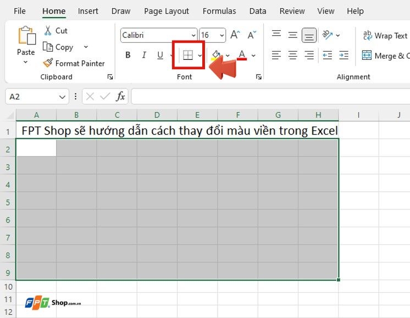Switch to the Formulas ribbon tab
The height and width of the screenshot is (318, 410).
point(219,11)
